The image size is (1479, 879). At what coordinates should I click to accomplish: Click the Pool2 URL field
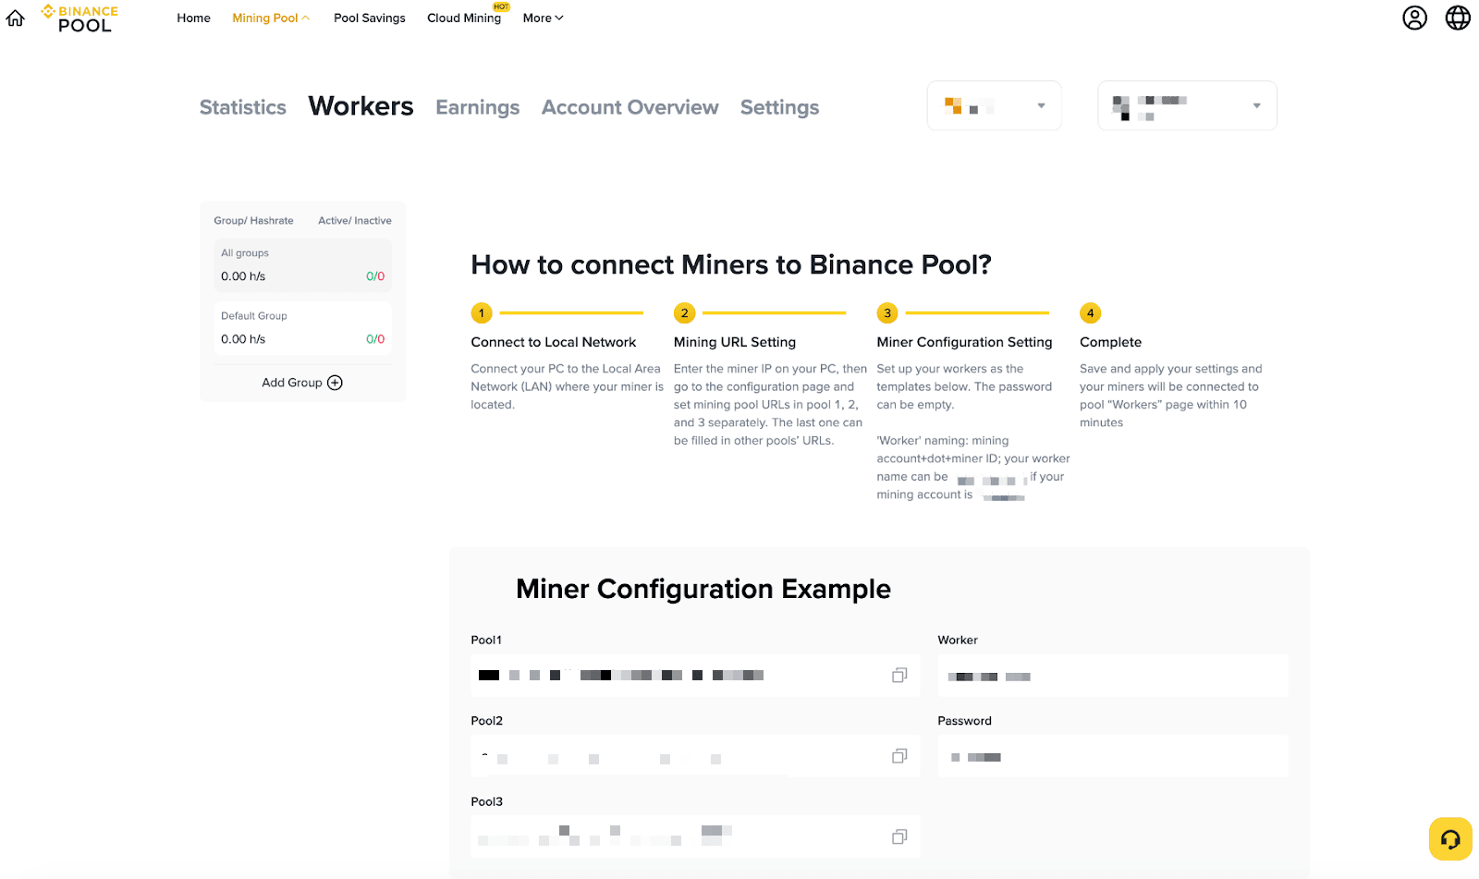pyautogui.click(x=695, y=756)
